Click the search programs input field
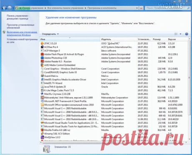 [x=166, y=8]
